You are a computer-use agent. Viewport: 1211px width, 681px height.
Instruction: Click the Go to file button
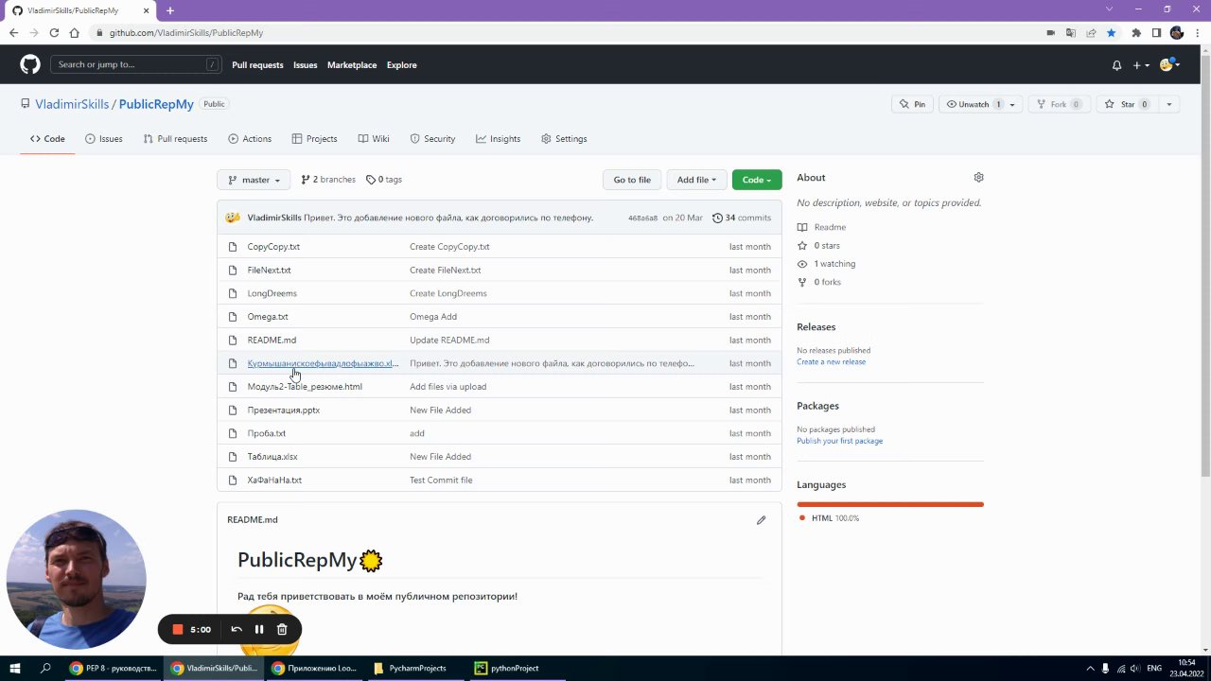tap(632, 180)
